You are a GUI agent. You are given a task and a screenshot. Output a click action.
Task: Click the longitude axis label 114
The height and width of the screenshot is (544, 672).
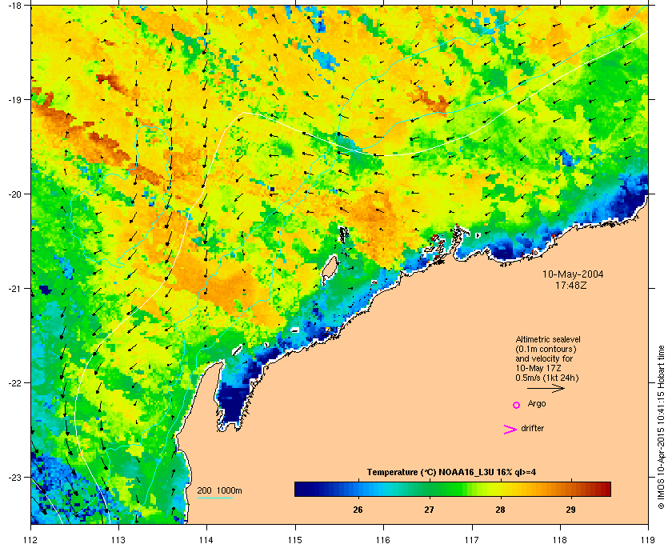(x=206, y=540)
